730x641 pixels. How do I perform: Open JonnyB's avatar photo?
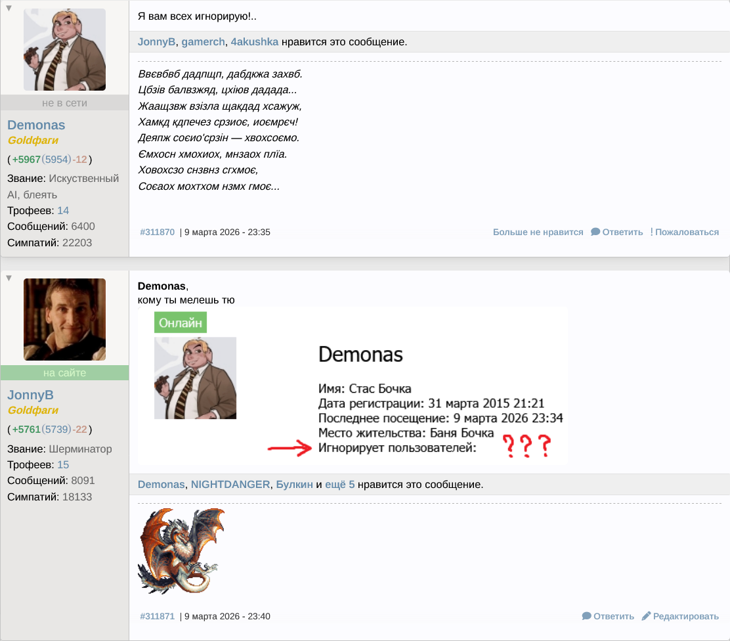tap(64, 319)
